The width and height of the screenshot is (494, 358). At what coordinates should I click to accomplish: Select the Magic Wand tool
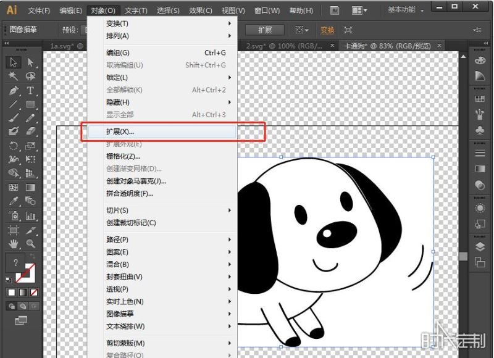click(x=13, y=76)
